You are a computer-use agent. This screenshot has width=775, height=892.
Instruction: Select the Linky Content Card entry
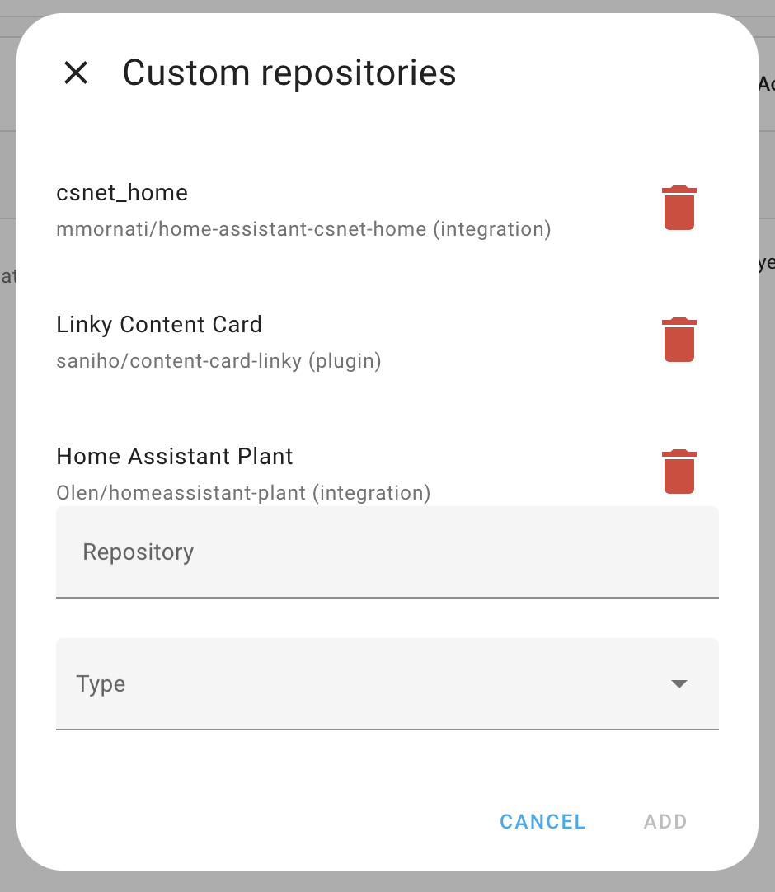(158, 324)
